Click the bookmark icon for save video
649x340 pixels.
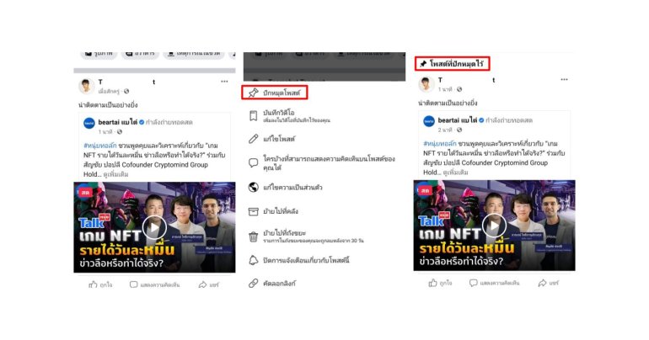click(x=253, y=115)
